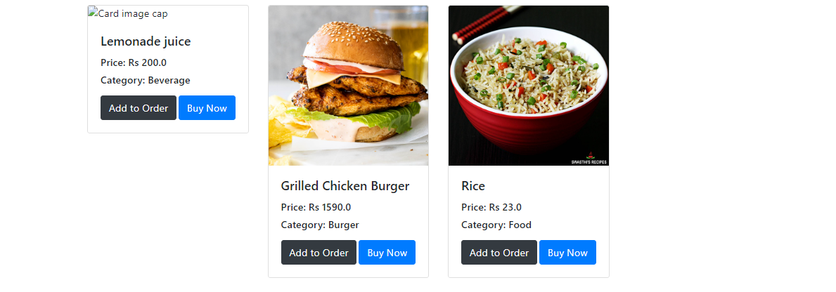Open the rice bowl photo
The image size is (836, 292).
tap(528, 86)
